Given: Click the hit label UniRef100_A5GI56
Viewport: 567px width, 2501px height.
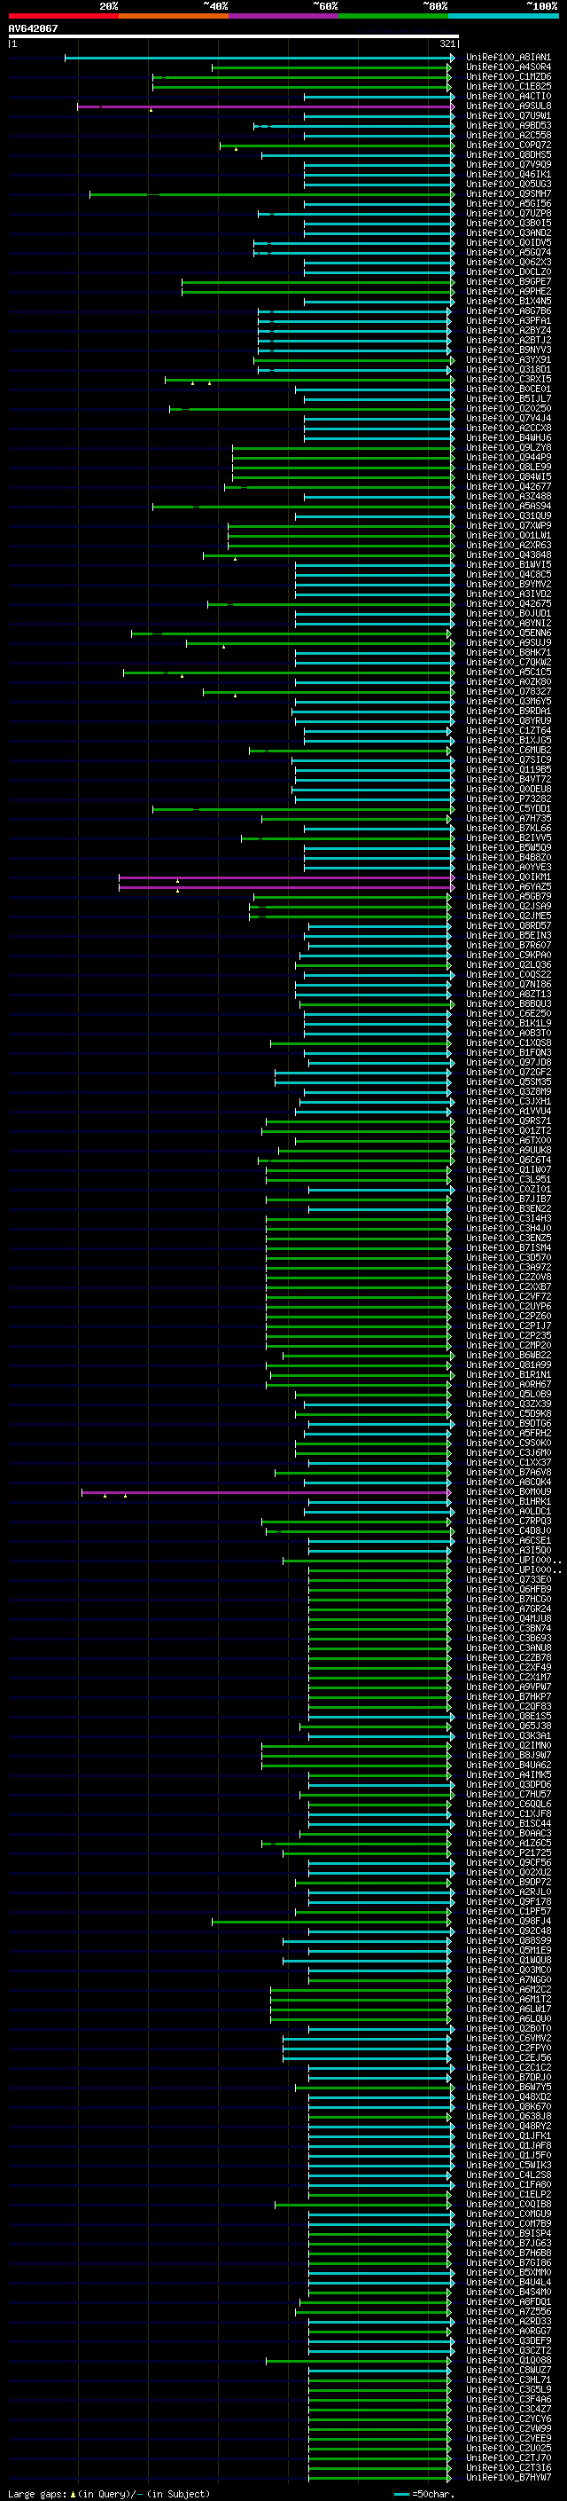Looking at the screenshot, I should click(x=508, y=204).
